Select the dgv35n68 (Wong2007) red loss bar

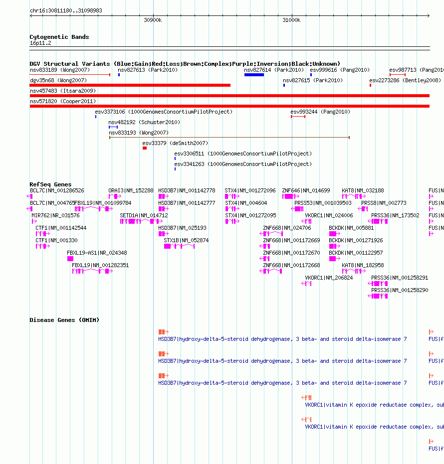point(130,85)
